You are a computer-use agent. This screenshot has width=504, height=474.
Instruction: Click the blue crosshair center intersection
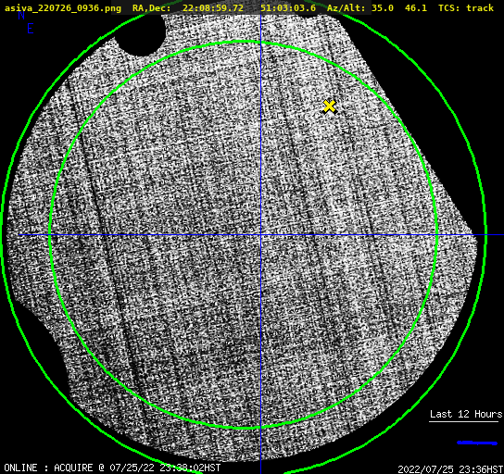260,235
